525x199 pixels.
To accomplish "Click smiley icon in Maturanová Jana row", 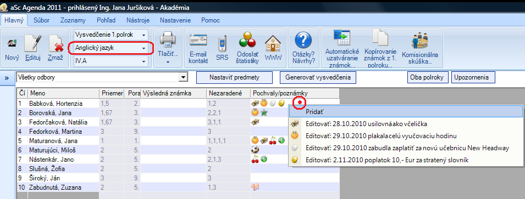I will pyautogui.click(x=255, y=141).
